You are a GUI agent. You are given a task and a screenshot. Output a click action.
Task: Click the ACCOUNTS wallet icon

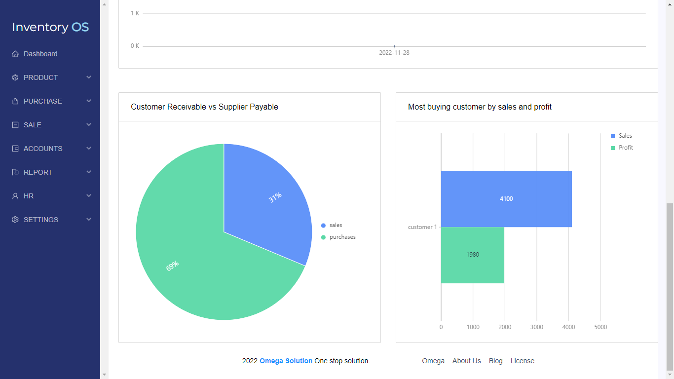[15, 149]
